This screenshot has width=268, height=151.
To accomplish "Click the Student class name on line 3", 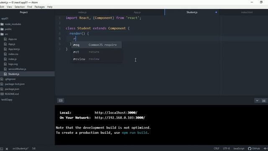I will (84, 28).
